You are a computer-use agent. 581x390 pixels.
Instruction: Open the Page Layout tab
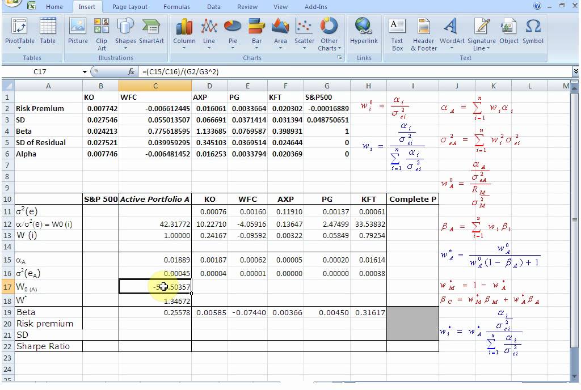pos(129,7)
